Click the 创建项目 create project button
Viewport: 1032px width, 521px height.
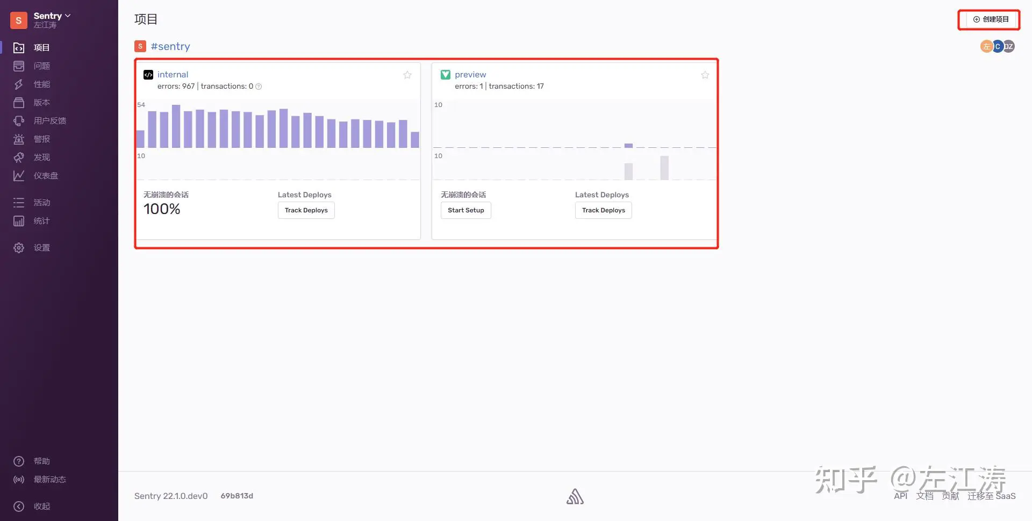point(990,19)
